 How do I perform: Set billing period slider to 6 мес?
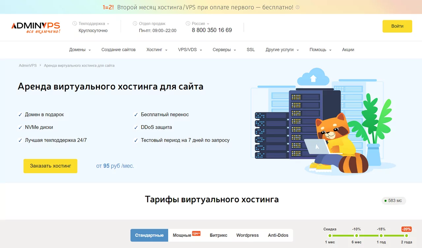coord(356,235)
